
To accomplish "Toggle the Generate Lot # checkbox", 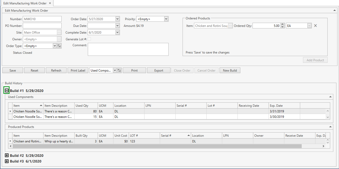I will click(x=89, y=39).
